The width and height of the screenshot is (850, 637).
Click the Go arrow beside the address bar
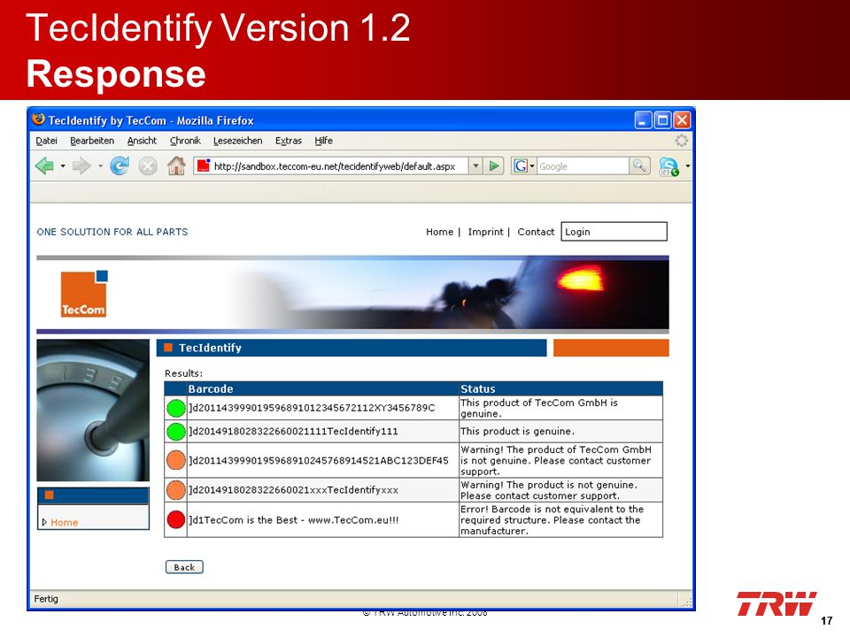(494, 165)
